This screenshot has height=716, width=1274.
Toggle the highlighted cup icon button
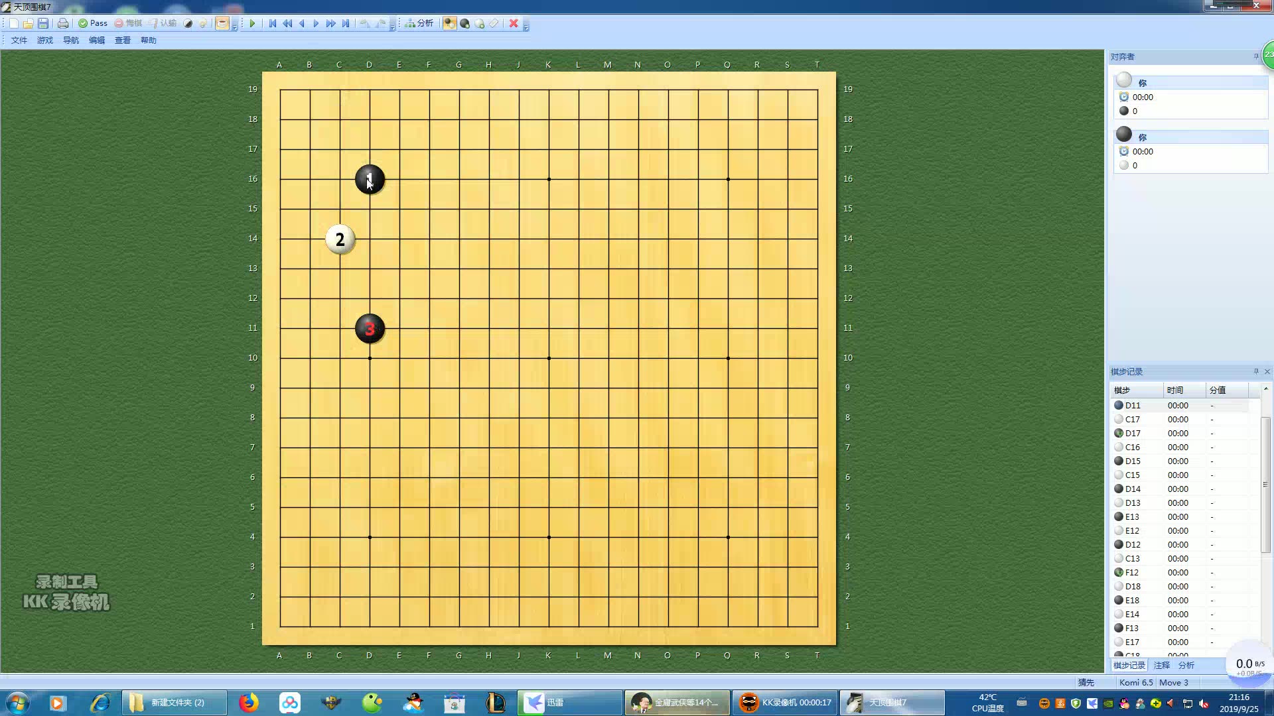(222, 23)
